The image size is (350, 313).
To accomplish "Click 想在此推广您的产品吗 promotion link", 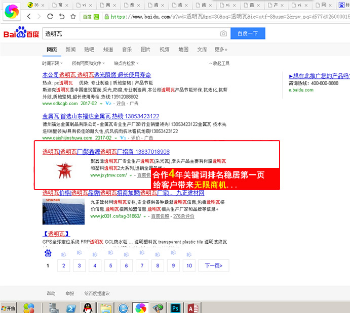I will (319, 76).
